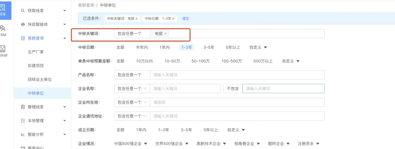This screenshot has width=395, height=149.
Task: Click 清空 to clear conditions
Action: pyautogui.click(x=186, y=19)
